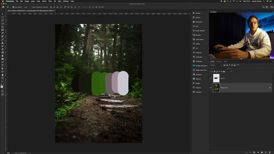
Task: Open the Auto-Select Layer dropdown
Action: [x=27, y=7]
